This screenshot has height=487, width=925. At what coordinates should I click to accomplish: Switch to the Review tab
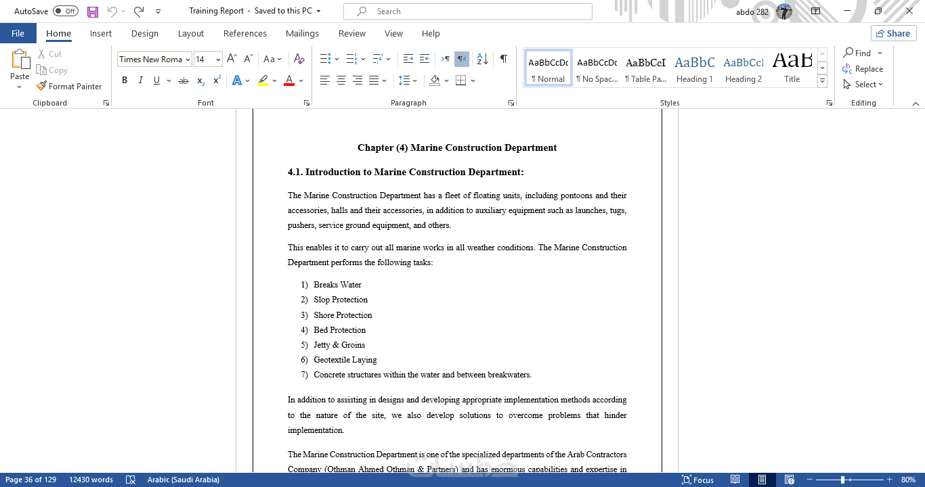[352, 33]
